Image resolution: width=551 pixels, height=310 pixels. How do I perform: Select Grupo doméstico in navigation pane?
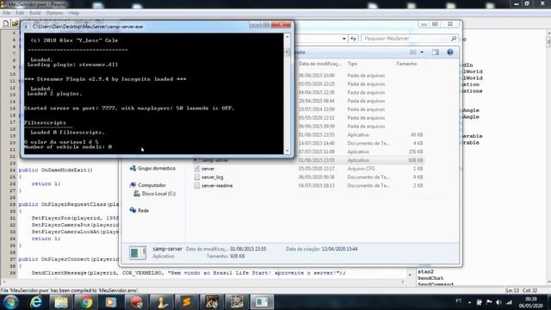coord(157,169)
